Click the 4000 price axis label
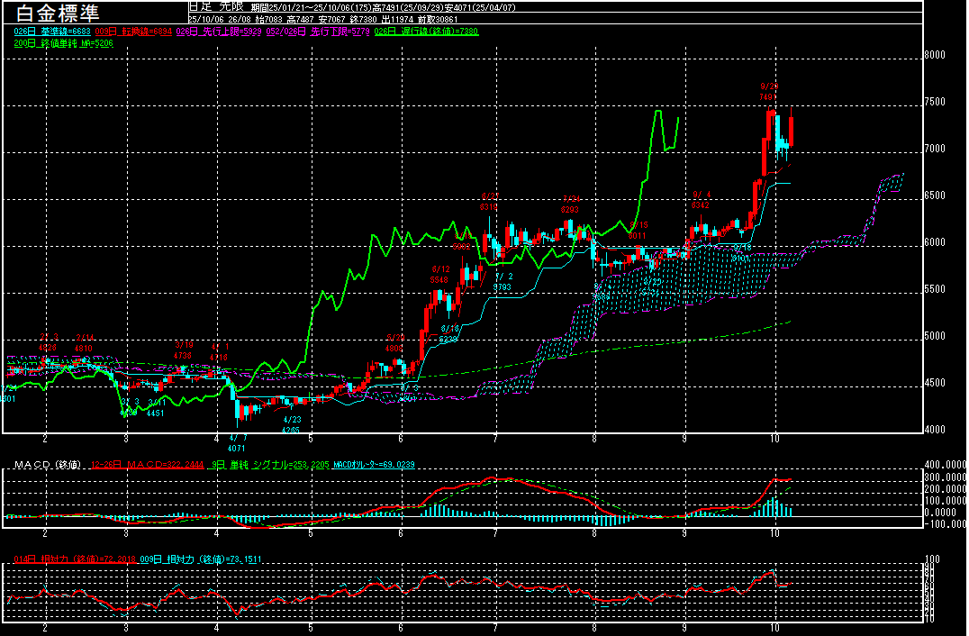Image resolution: width=969 pixels, height=636 pixels. (x=935, y=430)
